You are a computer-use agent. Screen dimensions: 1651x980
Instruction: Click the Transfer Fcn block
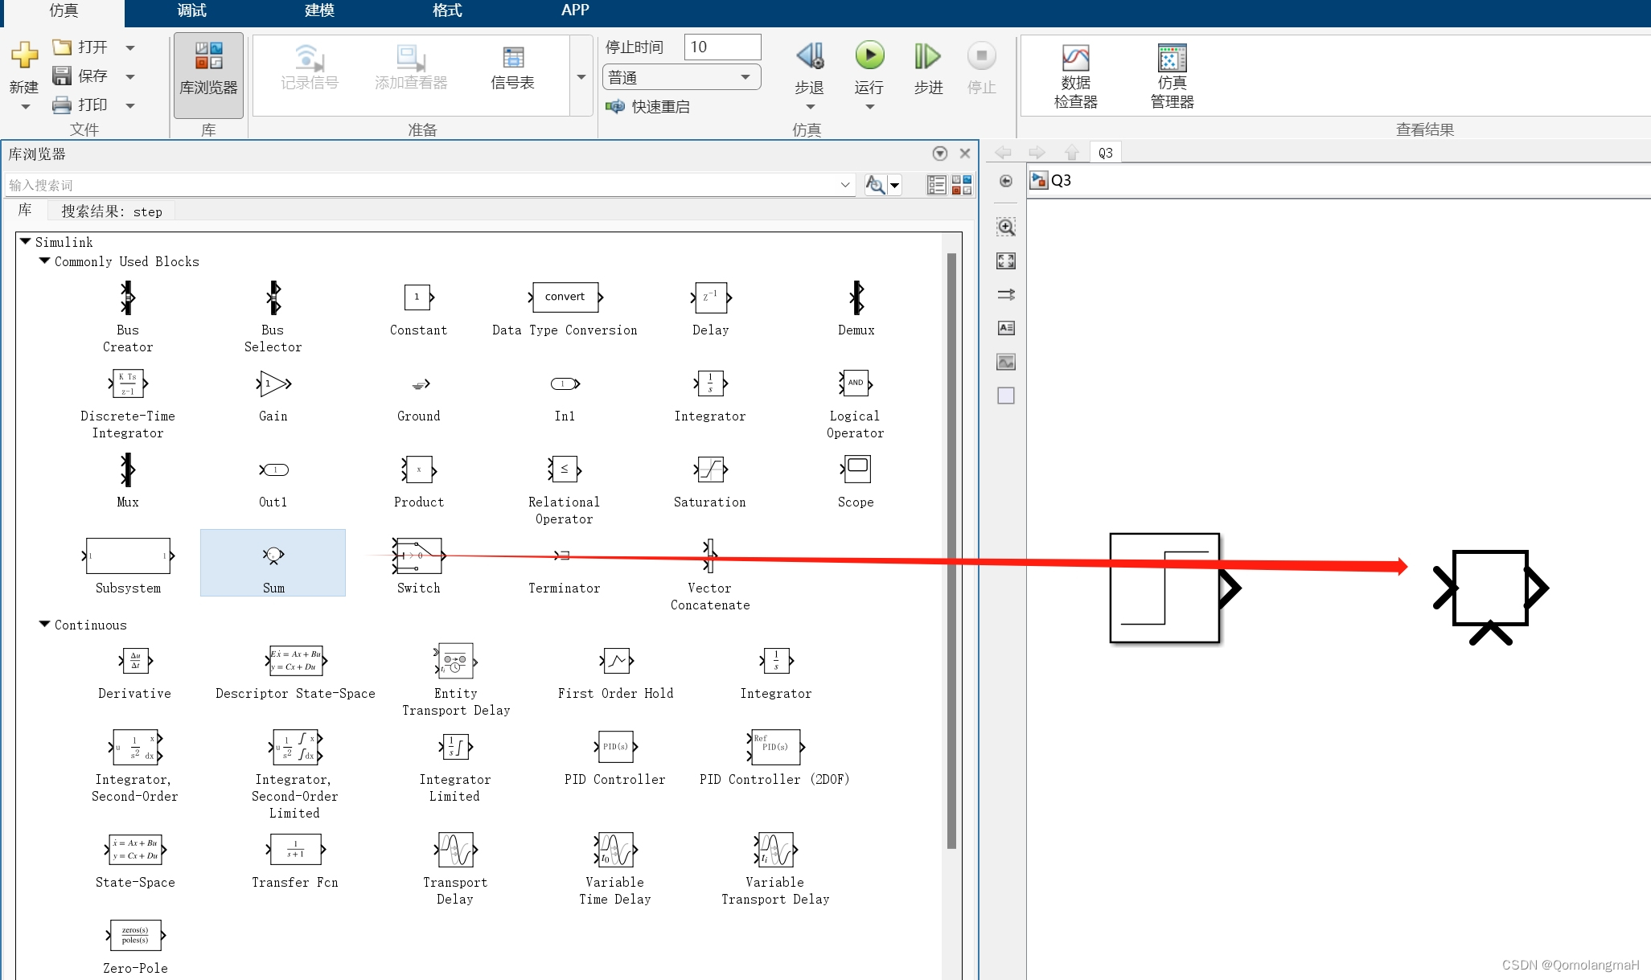(295, 850)
